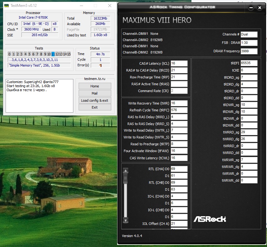Focus the Refresh Cycle Time (tRFC) field

179,110
